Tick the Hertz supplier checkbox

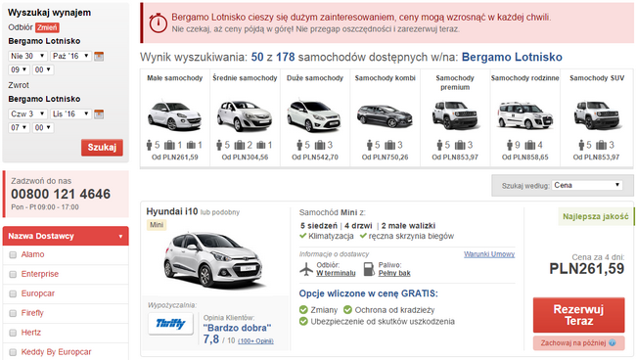point(13,333)
